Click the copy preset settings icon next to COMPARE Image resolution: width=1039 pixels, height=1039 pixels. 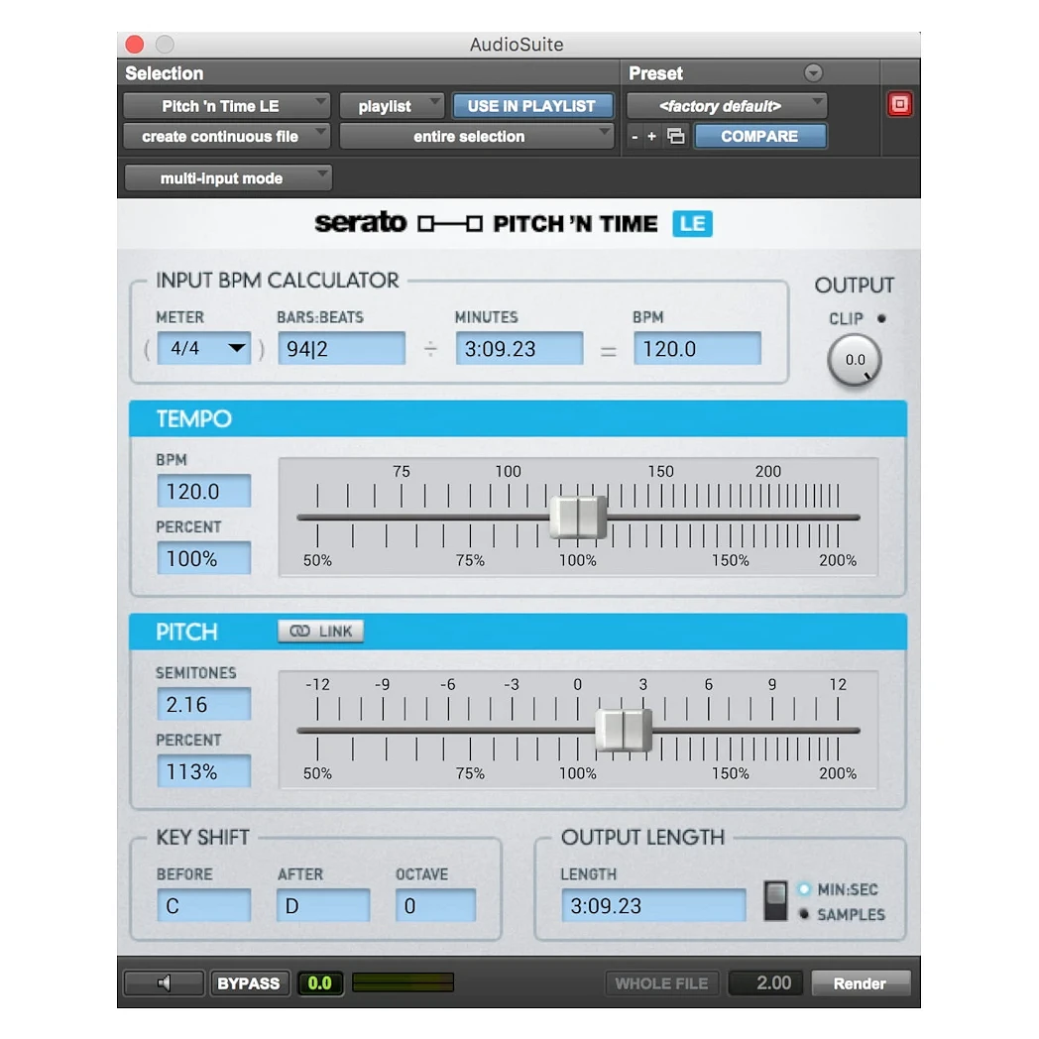click(x=676, y=137)
